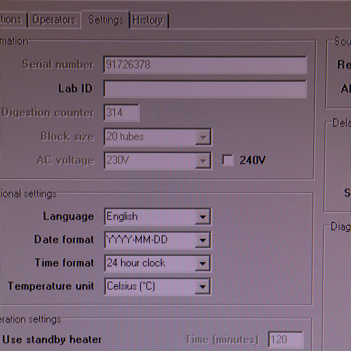Click the Serial number field

(205, 65)
